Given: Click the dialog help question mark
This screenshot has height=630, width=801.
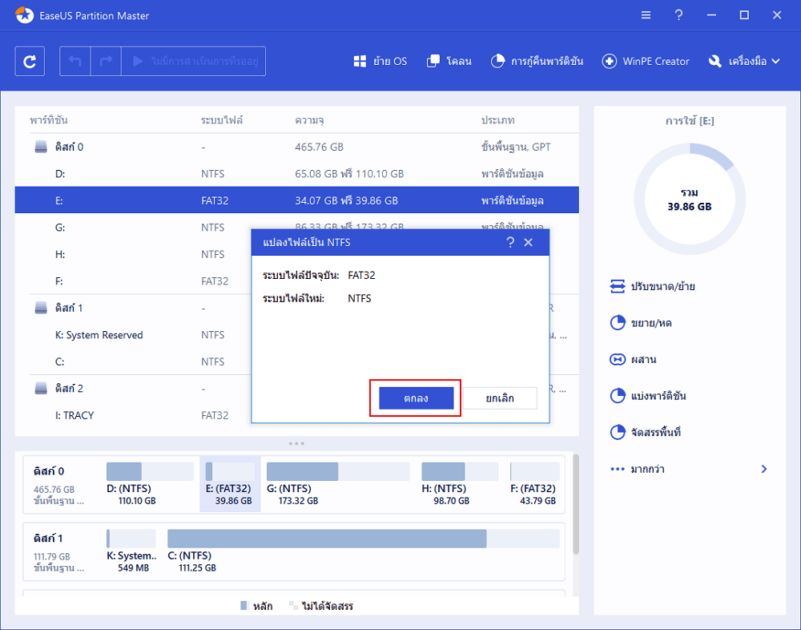Looking at the screenshot, I should [509, 242].
